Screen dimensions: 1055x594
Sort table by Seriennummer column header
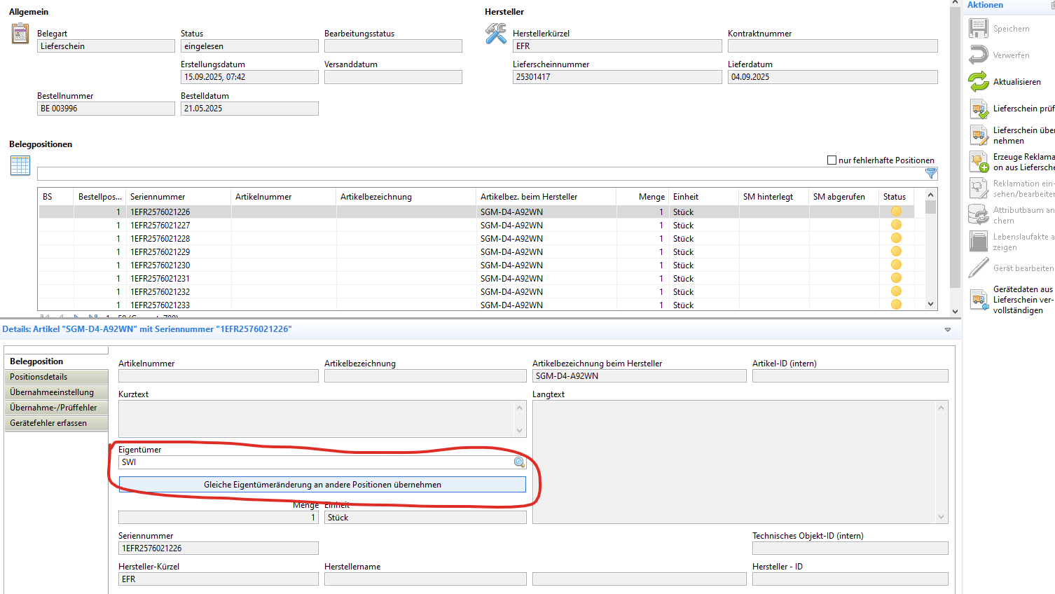tap(158, 197)
